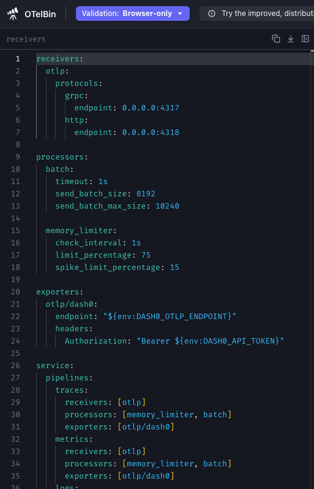Copy the configuration to clipboard
The width and height of the screenshot is (314, 489).
coord(275,39)
